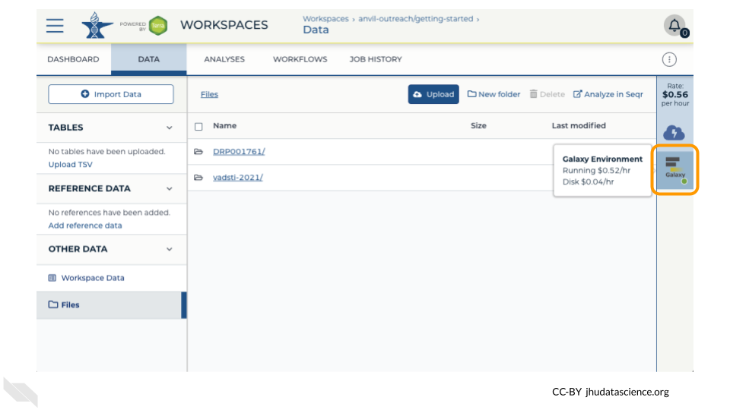This screenshot has height=410, width=730.
Task: Click 'Disk $0.04/hr' in tooltip
Action: [x=588, y=181]
